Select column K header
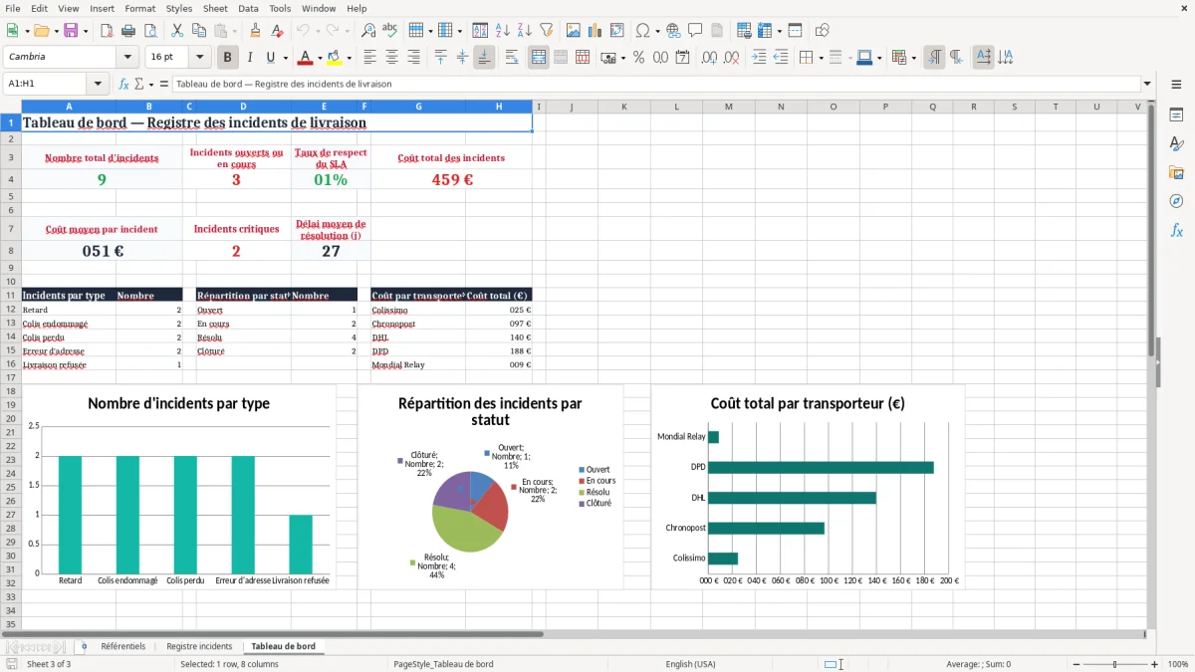This screenshot has width=1195, height=672. coord(624,107)
